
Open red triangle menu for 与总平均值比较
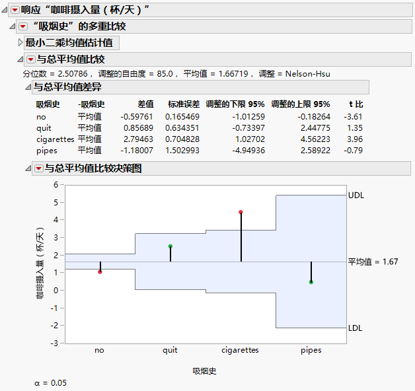pos(30,59)
